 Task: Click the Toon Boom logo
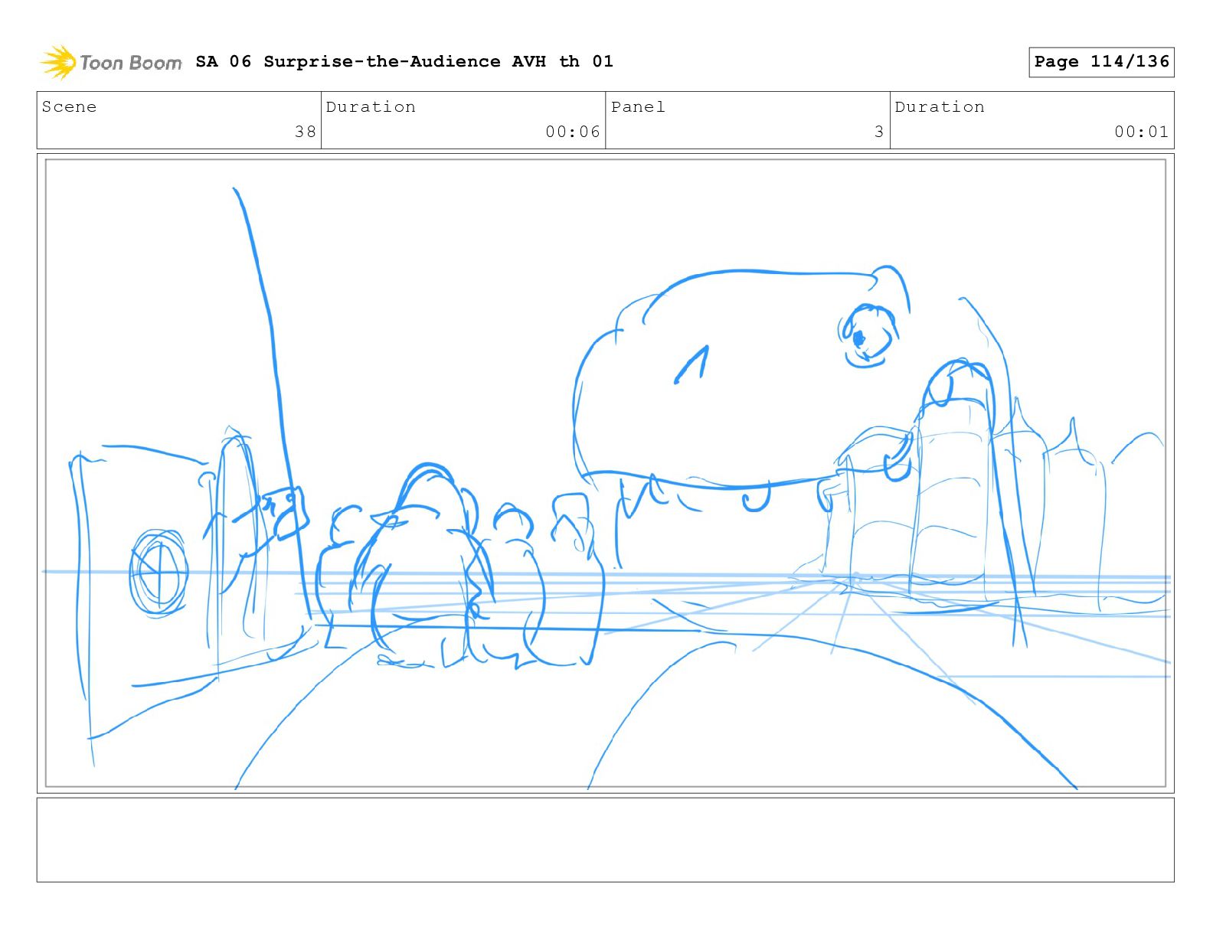[111, 62]
